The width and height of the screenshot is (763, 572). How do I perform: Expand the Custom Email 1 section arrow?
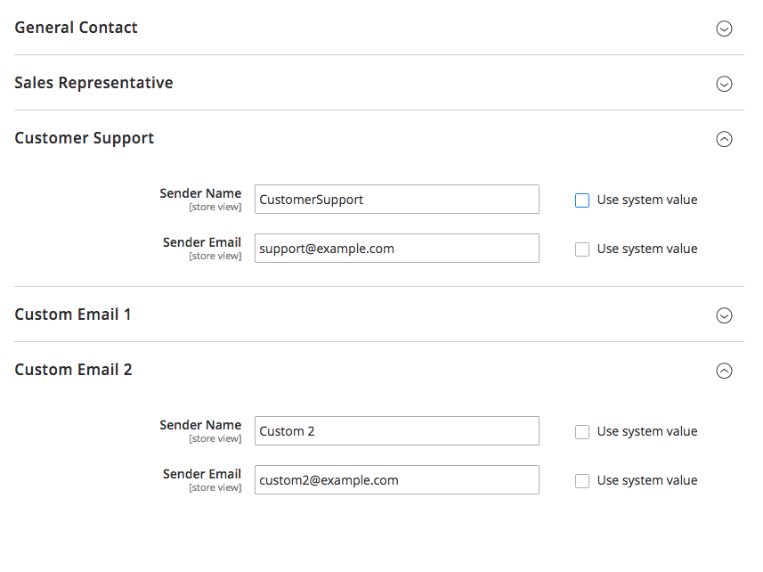pos(724,315)
